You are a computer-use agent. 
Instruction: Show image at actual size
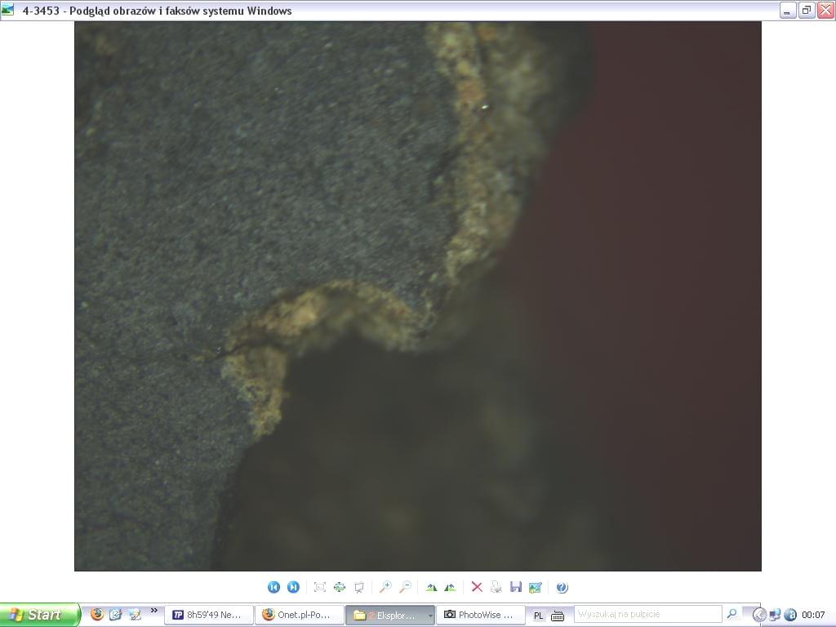pos(340,587)
